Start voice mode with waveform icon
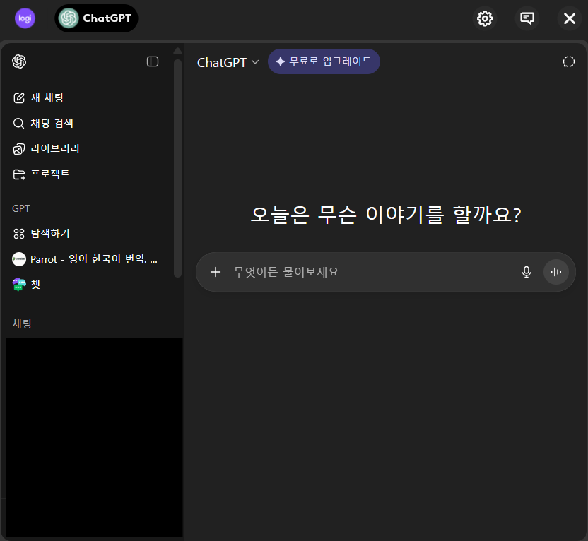588x541 pixels. click(x=556, y=272)
